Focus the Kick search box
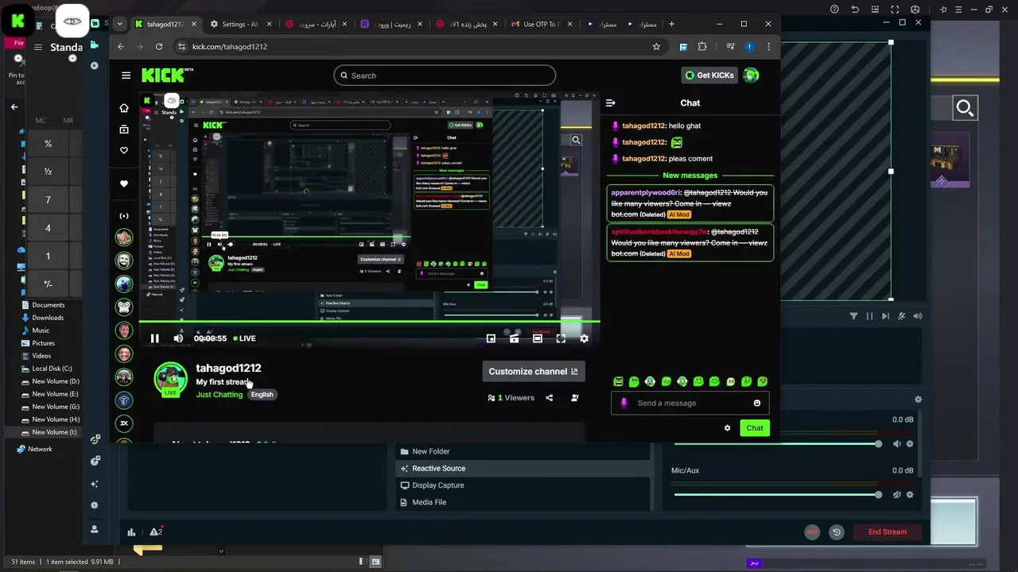 [445, 75]
